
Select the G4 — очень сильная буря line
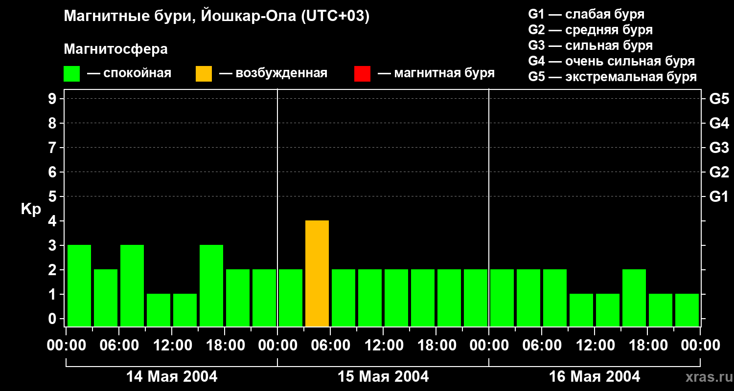pos(612,61)
